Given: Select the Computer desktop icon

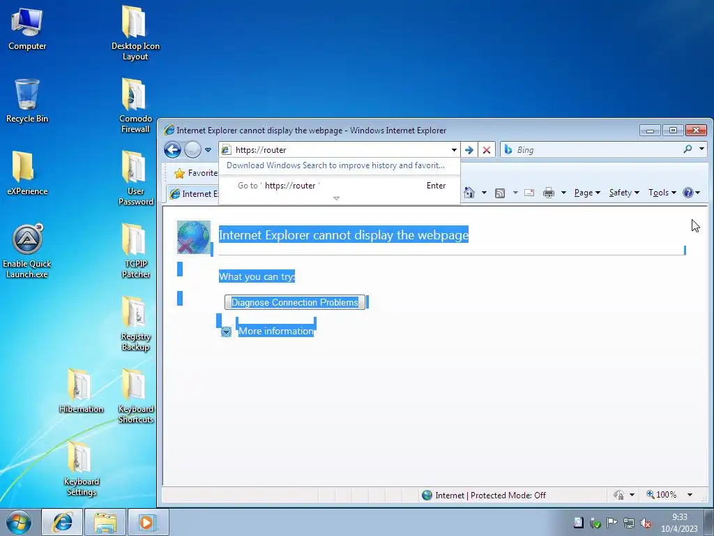Looking at the screenshot, I should tap(27, 29).
